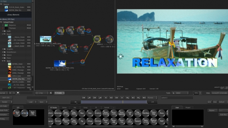The image size is (228, 128).
Task: Pick the Edge Detect node from the bin
Action: click(74, 113)
